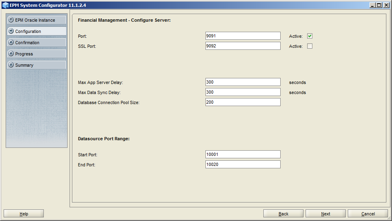The width and height of the screenshot is (392, 221).
Task: Select the Summary step label
Action: pos(24,65)
